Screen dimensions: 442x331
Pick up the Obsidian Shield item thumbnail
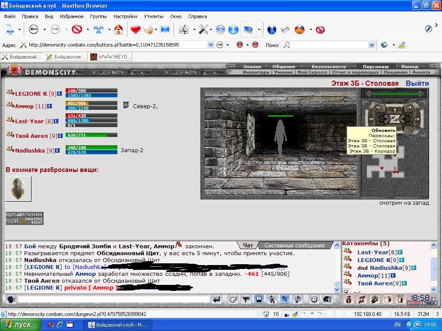coord(18,189)
